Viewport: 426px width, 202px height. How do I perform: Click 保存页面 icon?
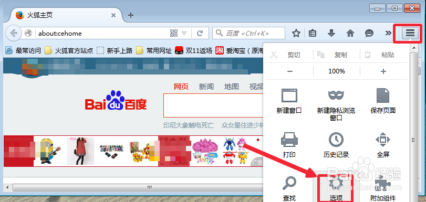coord(383,95)
